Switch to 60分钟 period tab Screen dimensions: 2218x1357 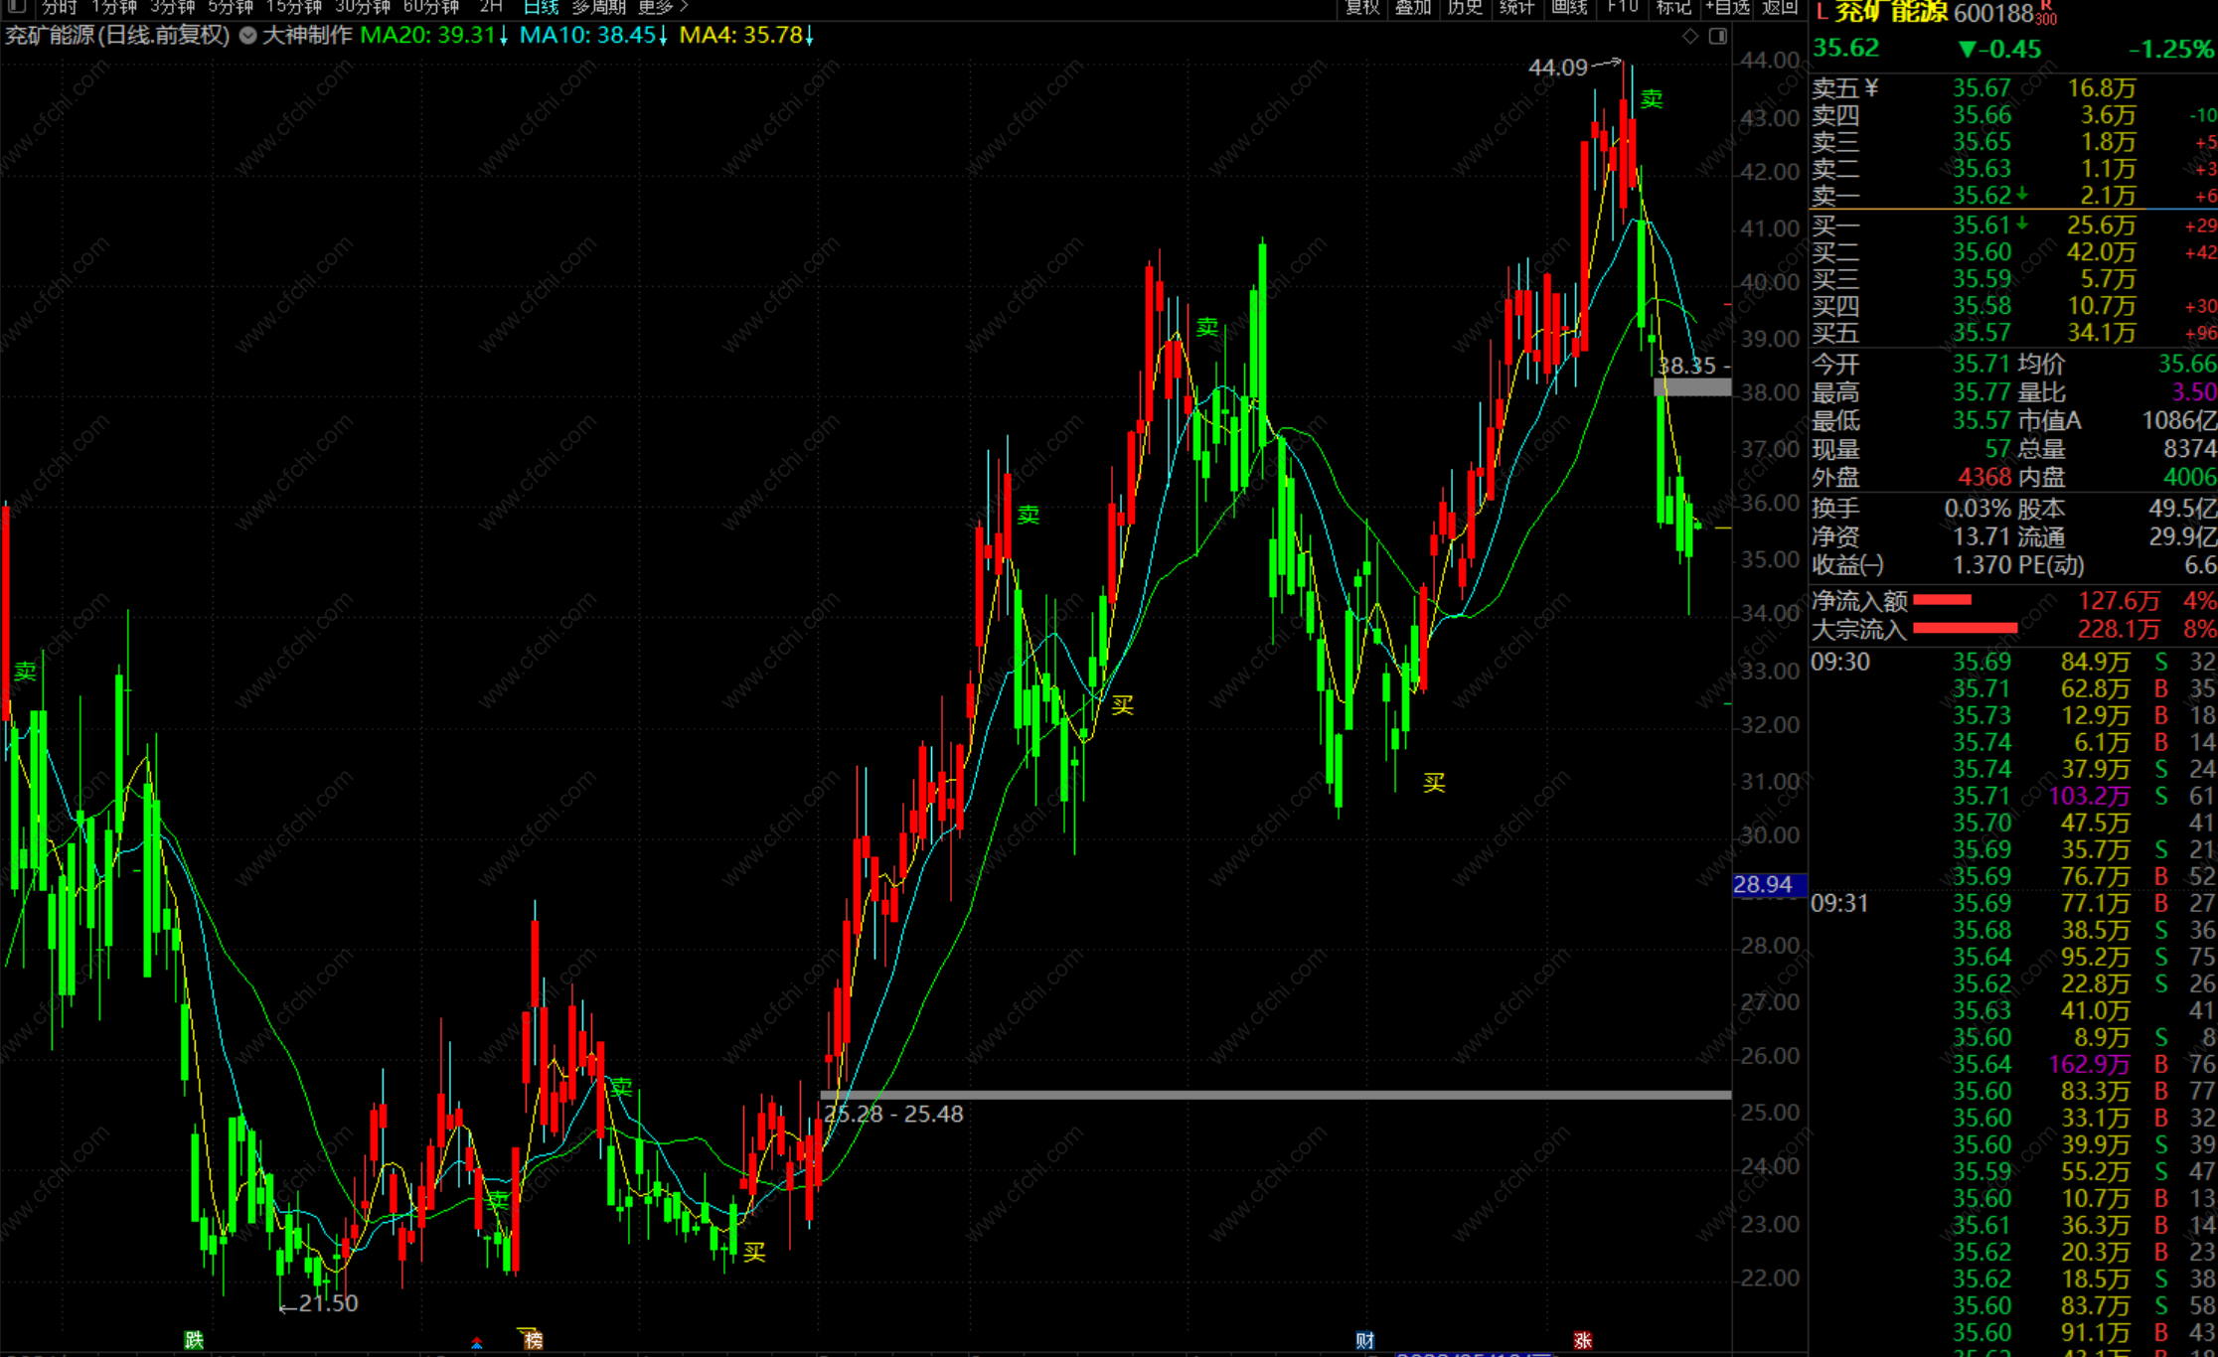[x=431, y=7]
